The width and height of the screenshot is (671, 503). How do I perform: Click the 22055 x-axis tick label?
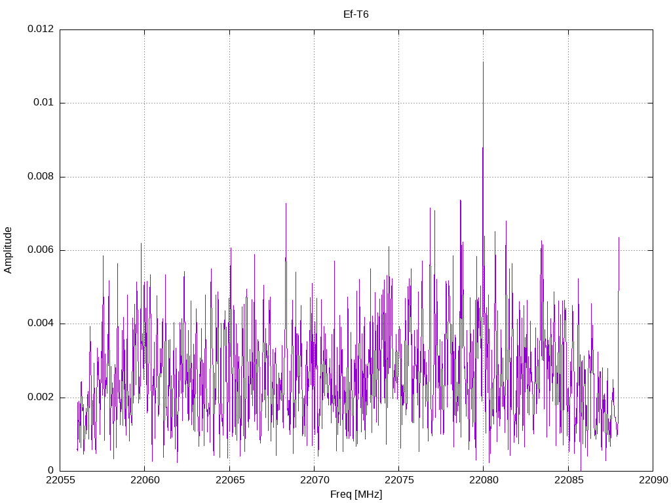coord(60,480)
